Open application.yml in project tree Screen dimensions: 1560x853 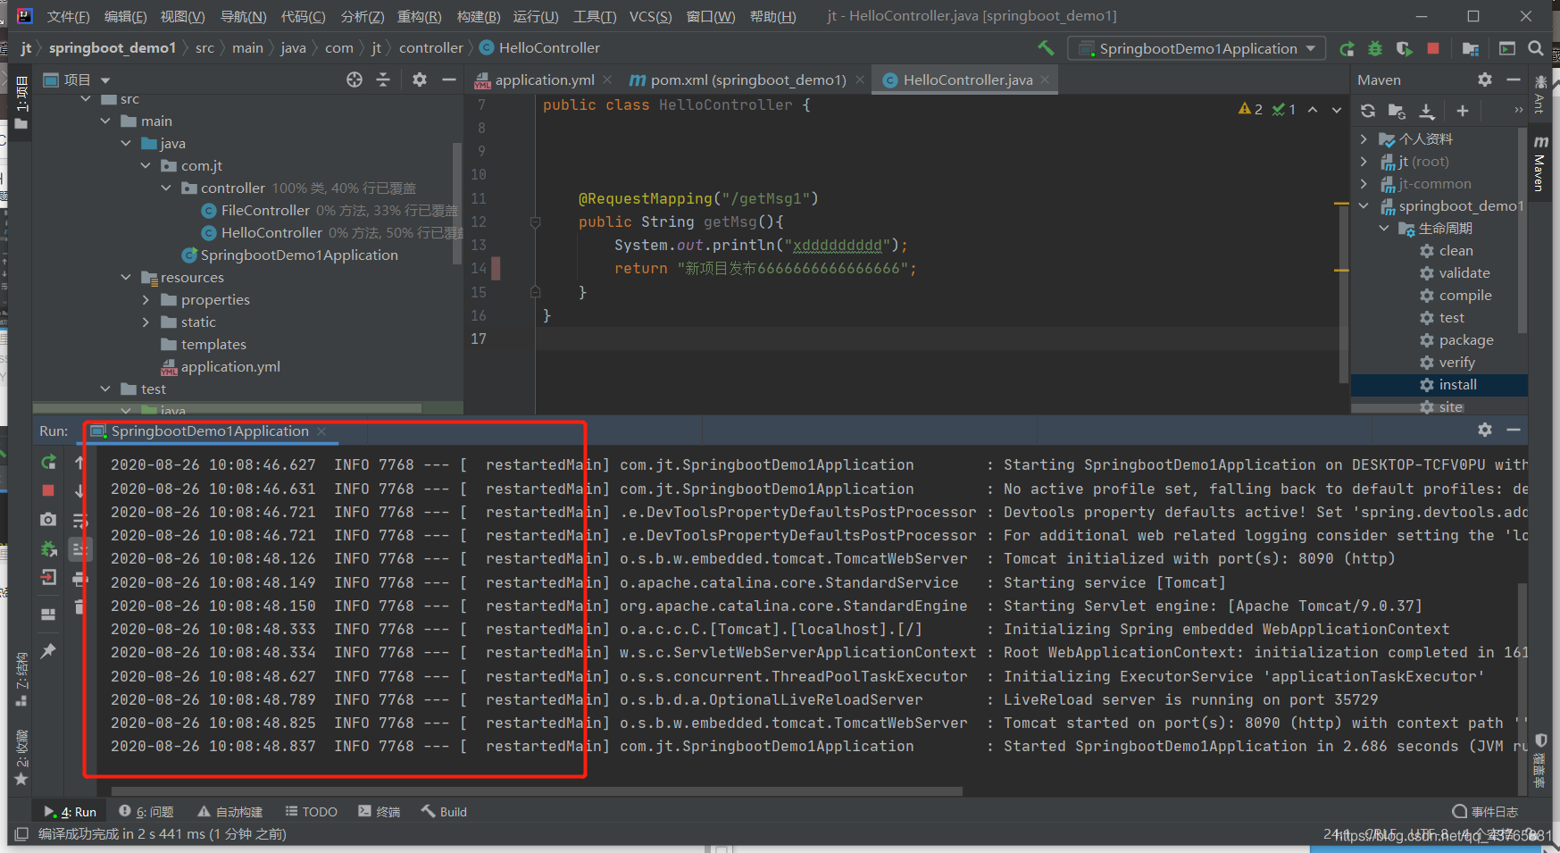(230, 366)
